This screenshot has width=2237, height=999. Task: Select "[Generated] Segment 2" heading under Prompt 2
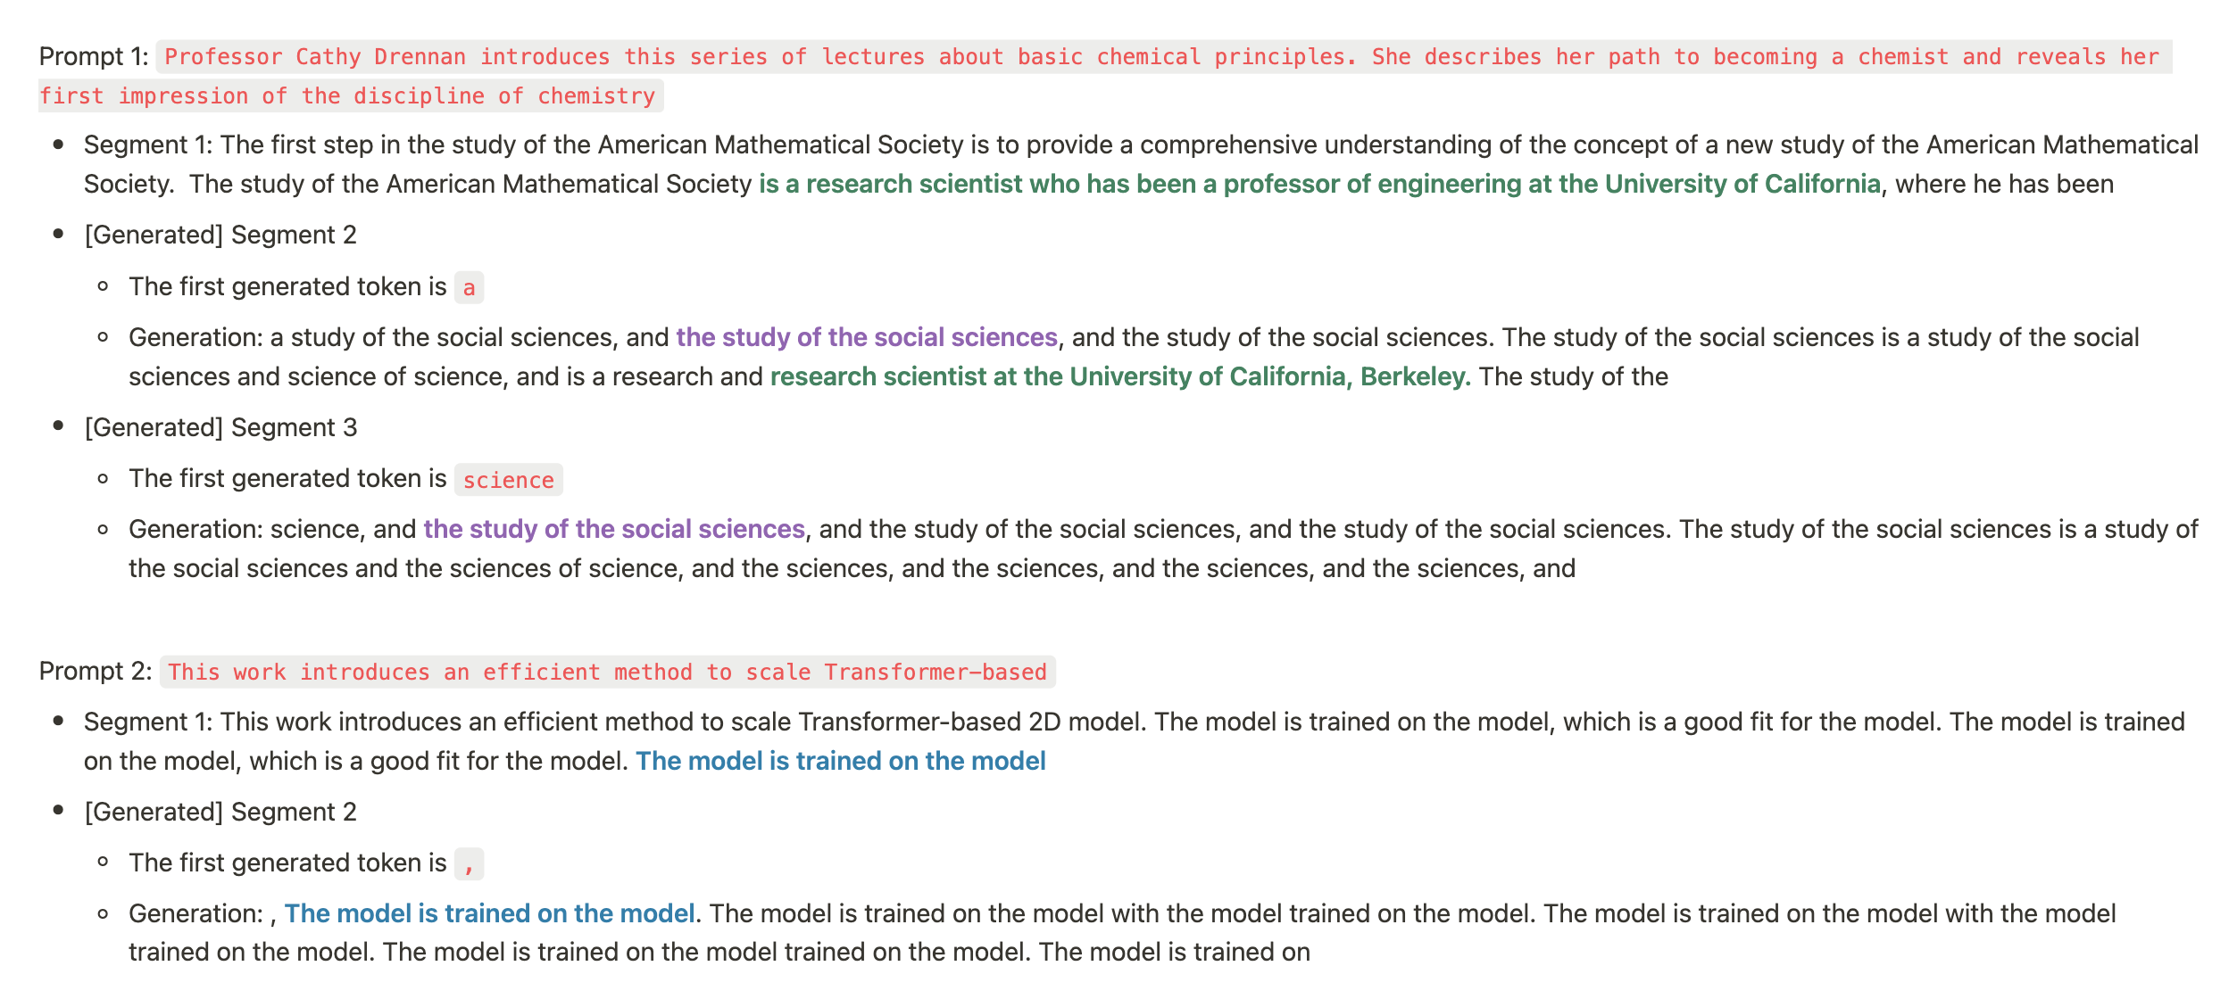click(x=220, y=813)
